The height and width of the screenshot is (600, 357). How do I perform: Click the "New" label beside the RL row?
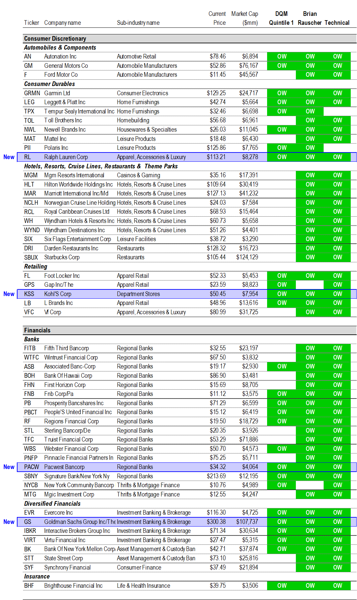tap(9, 157)
